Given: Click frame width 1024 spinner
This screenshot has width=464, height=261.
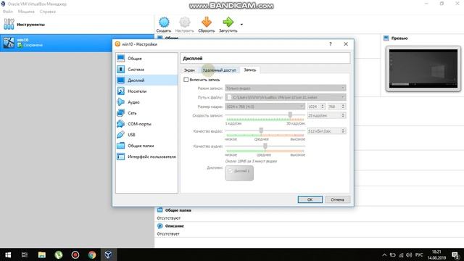Looking at the screenshot, I should (316, 107).
